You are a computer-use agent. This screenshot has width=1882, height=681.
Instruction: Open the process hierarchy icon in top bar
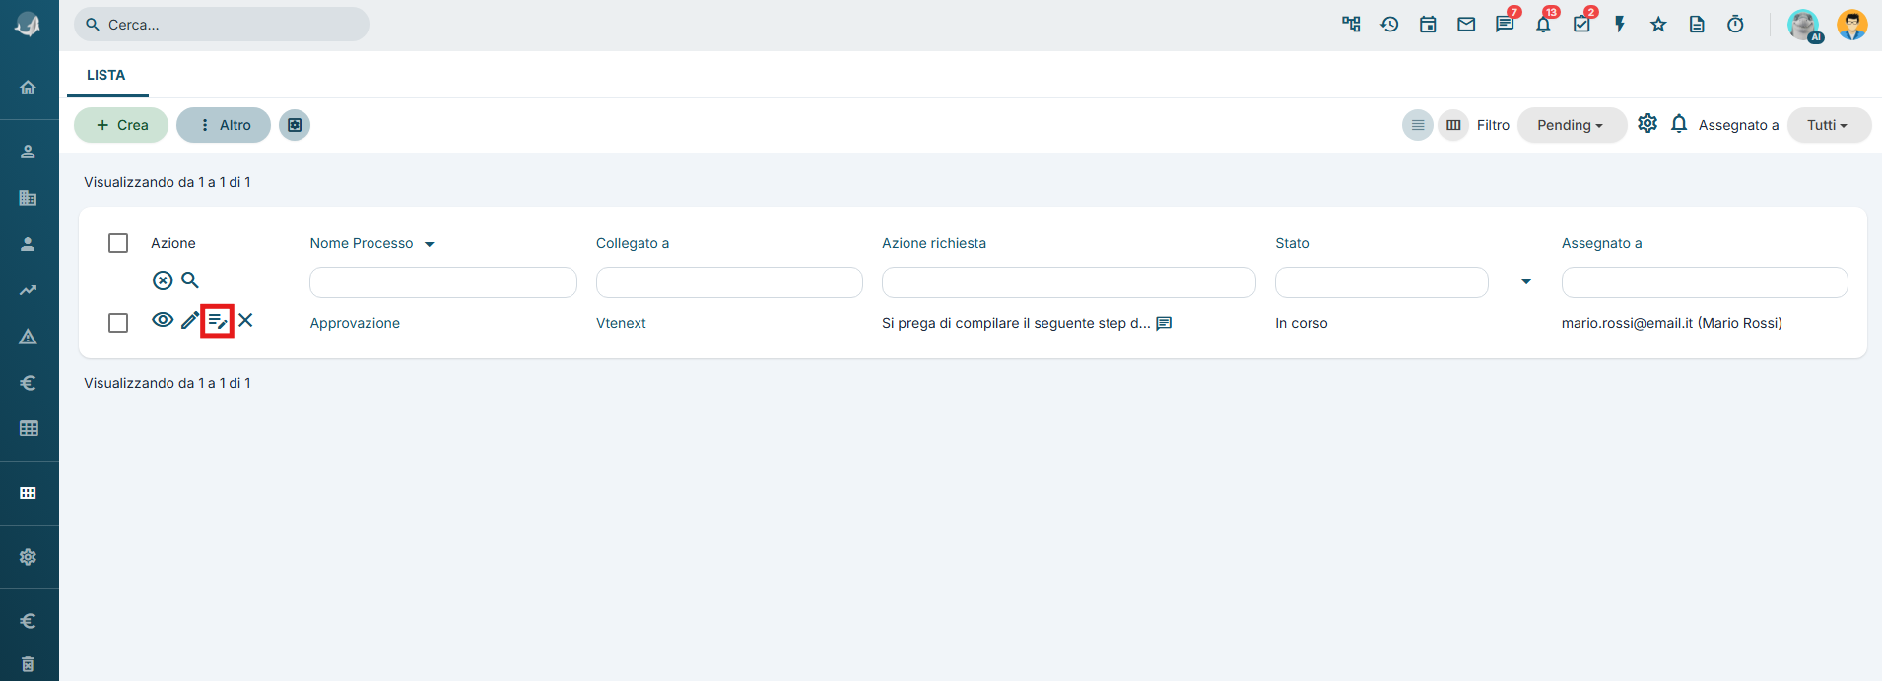pos(1351,25)
